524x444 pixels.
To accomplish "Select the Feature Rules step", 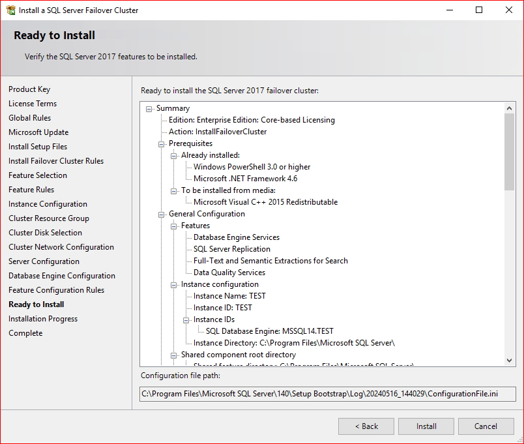I will [31, 190].
